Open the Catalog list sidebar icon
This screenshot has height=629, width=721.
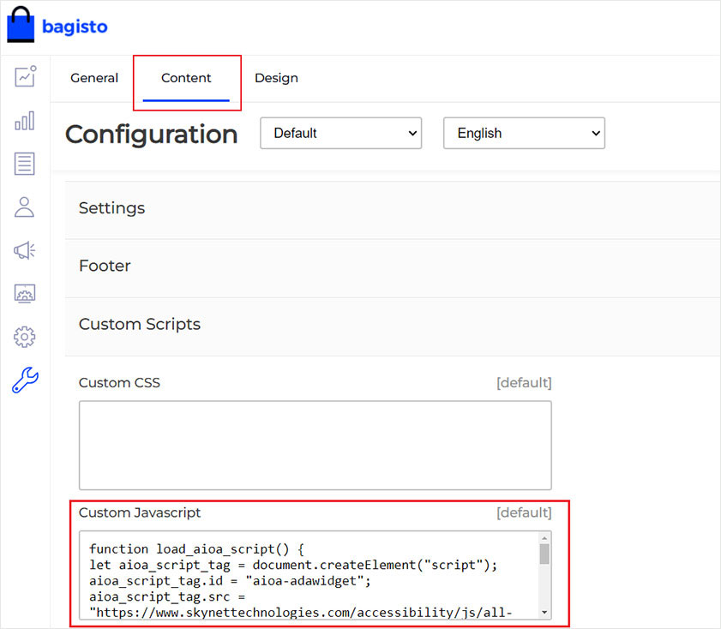(x=25, y=164)
